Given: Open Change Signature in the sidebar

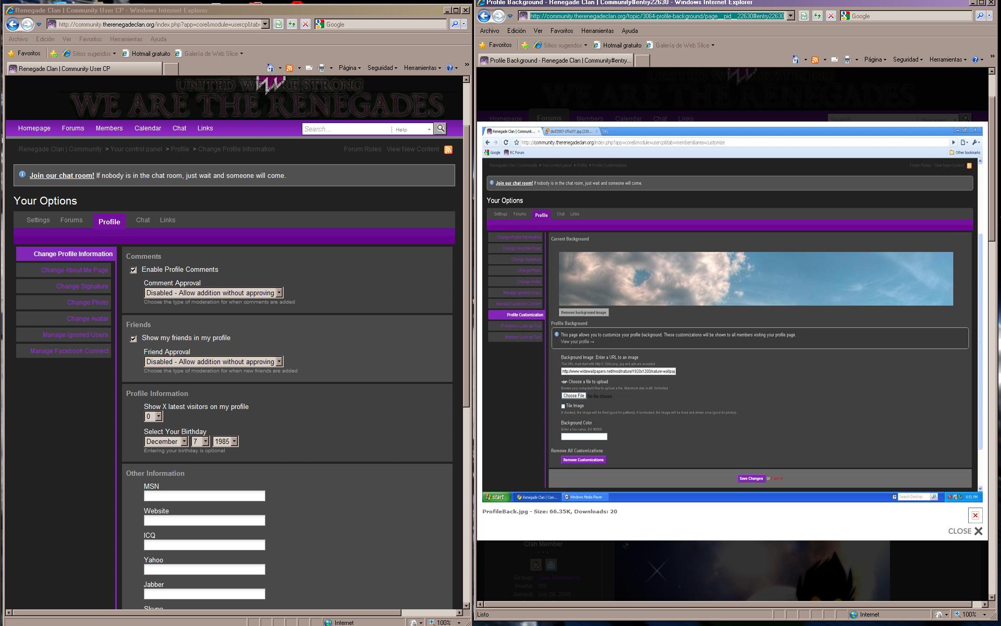Looking at the screenshot, I should tap(64, 286).
